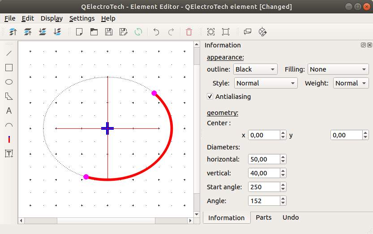Decrease Angle value with stepper
Image resolution: width=373 pixels, height=234 pixels.
point(283,203)
